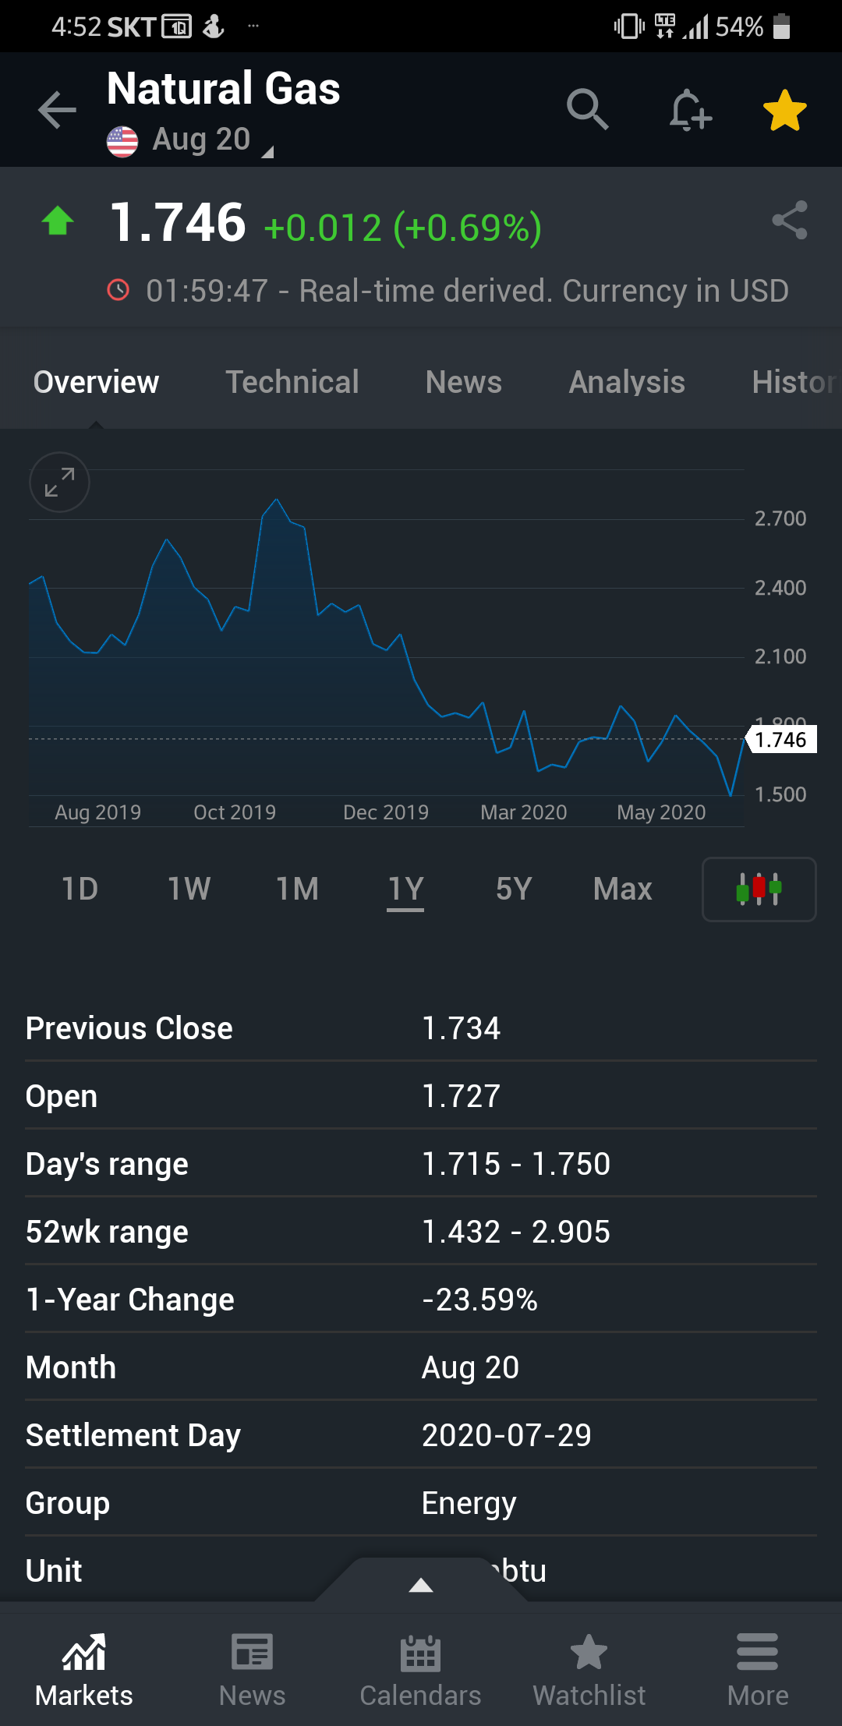Tap the US flag icon
The height and width of the screenshot is (1726, 842).
click(122, 141)
